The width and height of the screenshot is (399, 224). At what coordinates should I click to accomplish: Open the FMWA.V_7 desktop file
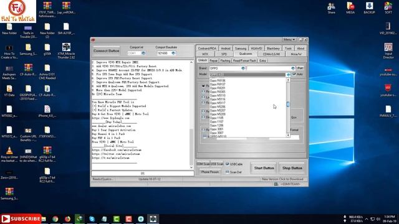[x=388, y=111]
